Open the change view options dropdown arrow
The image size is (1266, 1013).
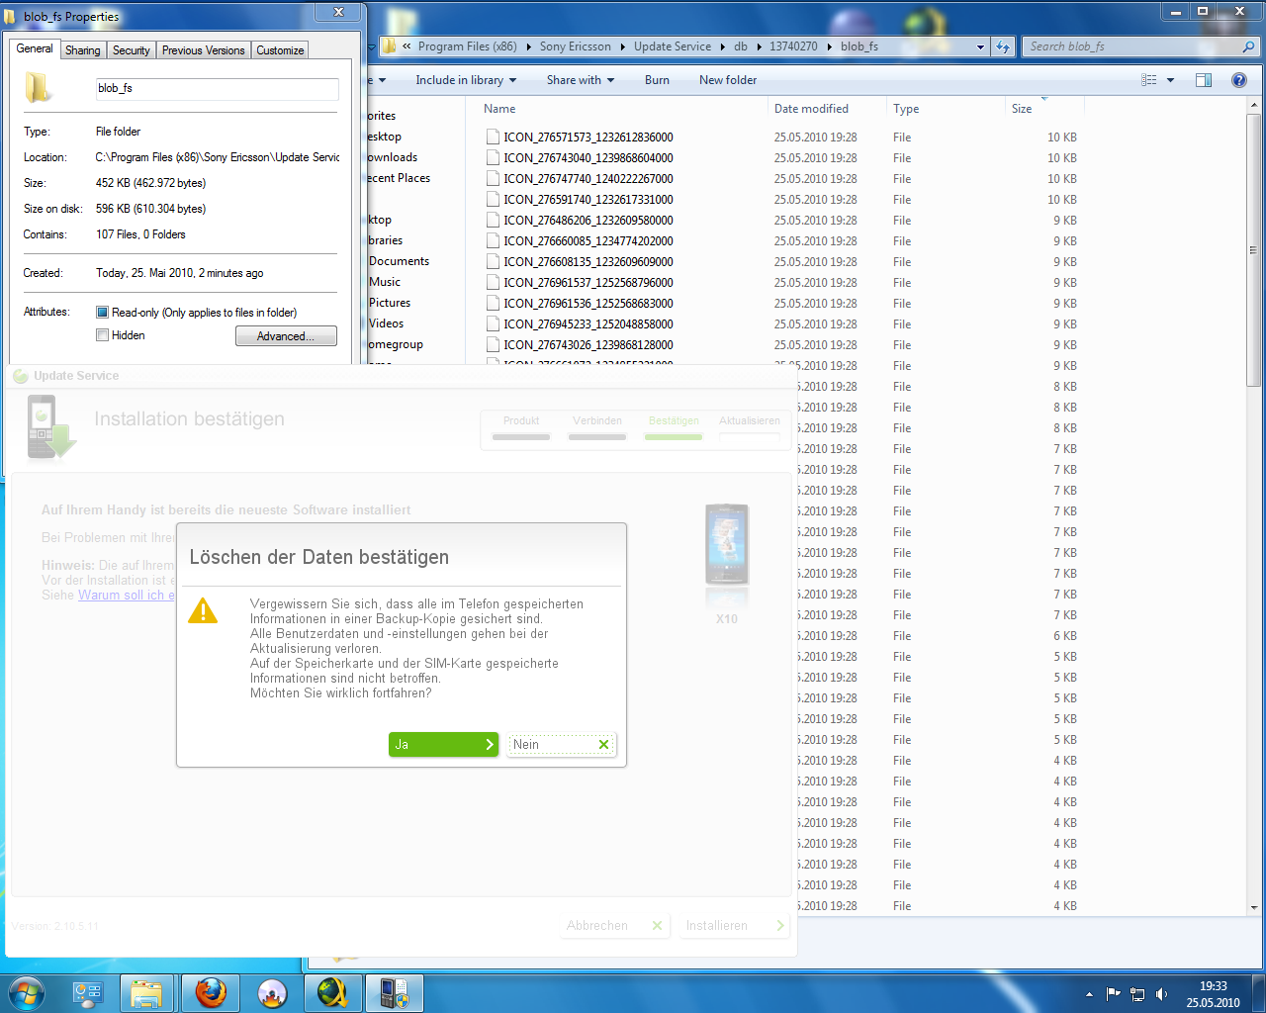tap(1170, 80)
